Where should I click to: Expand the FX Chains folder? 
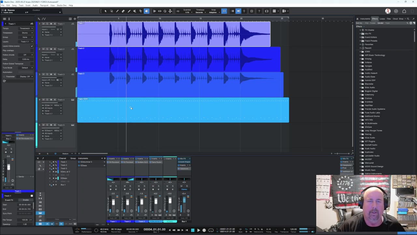click(x=360, y=30)
